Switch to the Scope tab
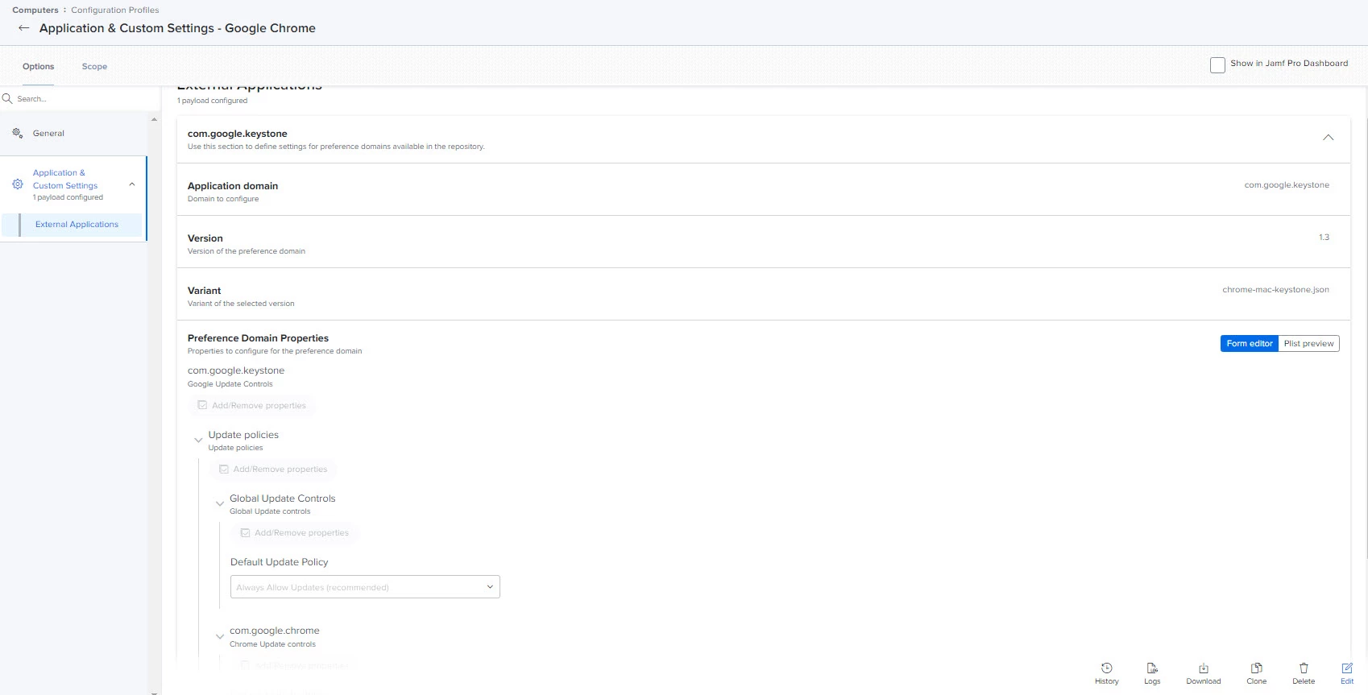This screenshot has height=695, width=1368. 94,66
